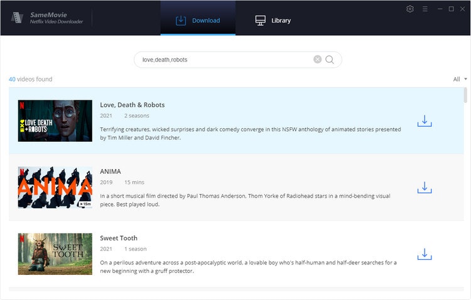Image resolution: width=471 pixels, height=300 pixels.
Task: Select the Sweet Tooth thumbnail
Action: [55, 254]
